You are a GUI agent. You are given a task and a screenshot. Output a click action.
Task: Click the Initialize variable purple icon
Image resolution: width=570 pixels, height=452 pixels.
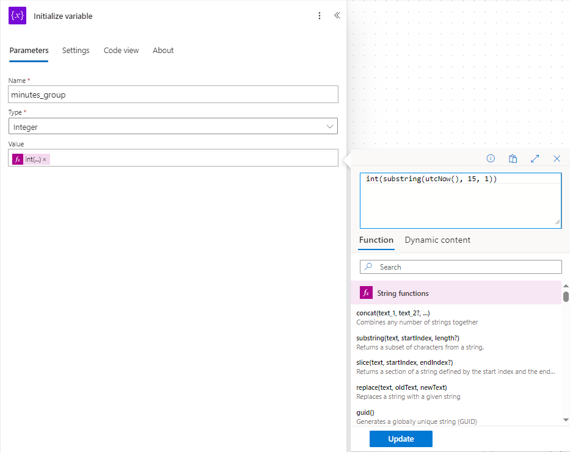click(18, 16)
